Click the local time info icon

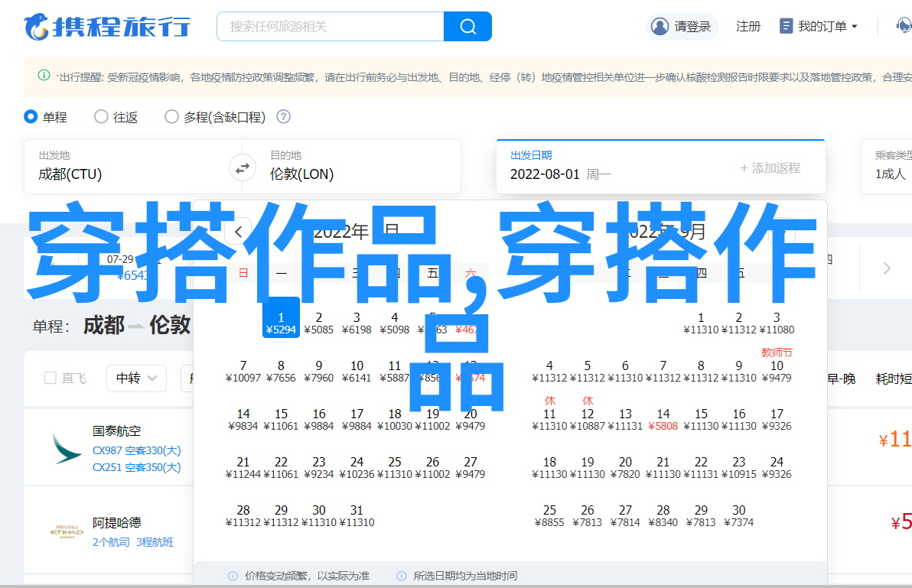click(x=402, y=576)
